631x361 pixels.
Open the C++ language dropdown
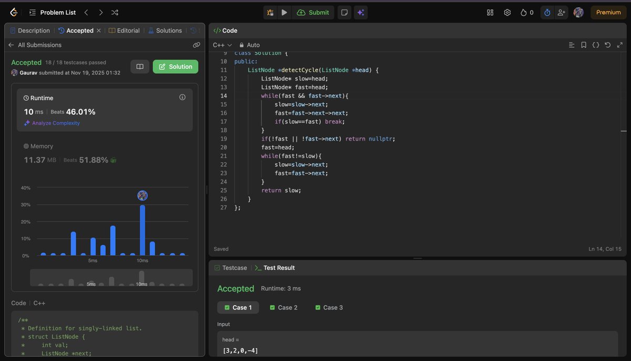click(x=222, y=45)
